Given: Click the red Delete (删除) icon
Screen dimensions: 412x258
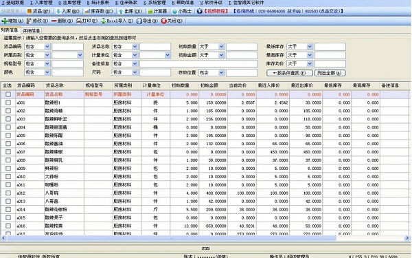Looking at the screenshot, I should (x=54, y=21).
